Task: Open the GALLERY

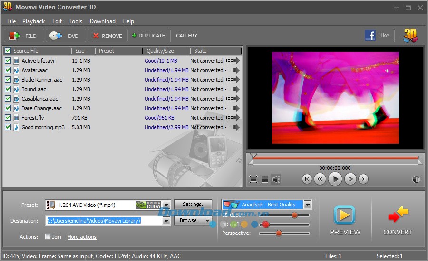Action: [186, 36]
